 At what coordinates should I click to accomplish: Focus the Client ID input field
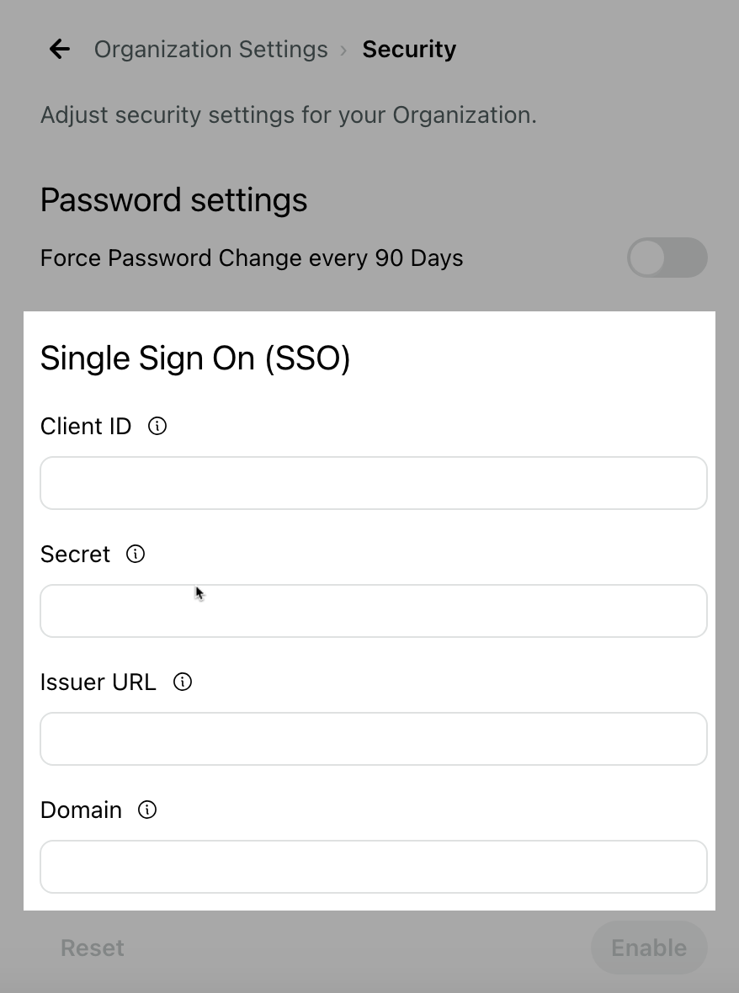click(374, 483)
